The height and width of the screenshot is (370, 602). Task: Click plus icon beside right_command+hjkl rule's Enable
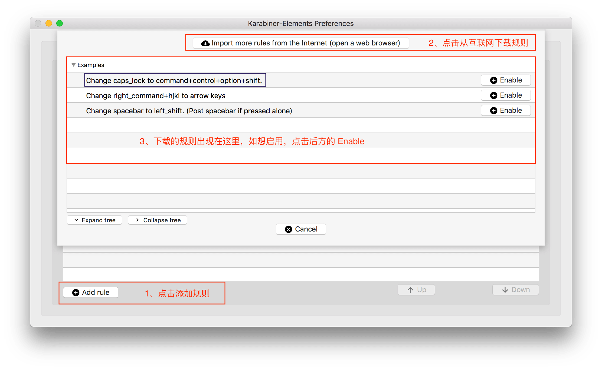(x=493, y=95)
